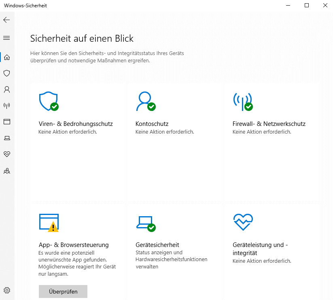Image resolution: width=333 pixels, height=300 pixels.
Task: Click the large heart health tile icon
Action: coord(243,222)
